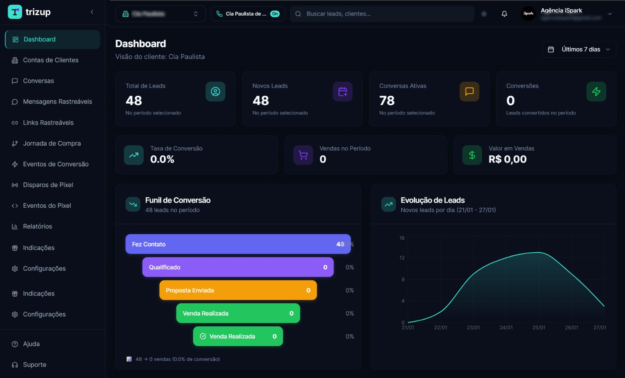The width and height of the screenshot is (625, 378).
Task: Click the 25/01 label on chart axis
Action: [x=539, y=328]
